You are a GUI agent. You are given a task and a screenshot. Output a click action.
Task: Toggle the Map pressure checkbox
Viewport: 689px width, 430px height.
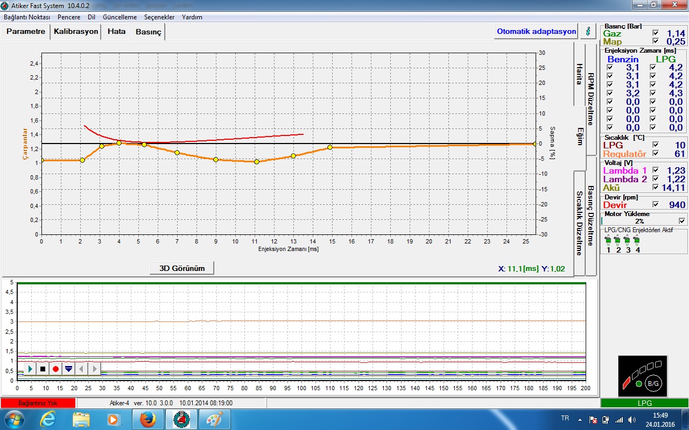[655, 41]
